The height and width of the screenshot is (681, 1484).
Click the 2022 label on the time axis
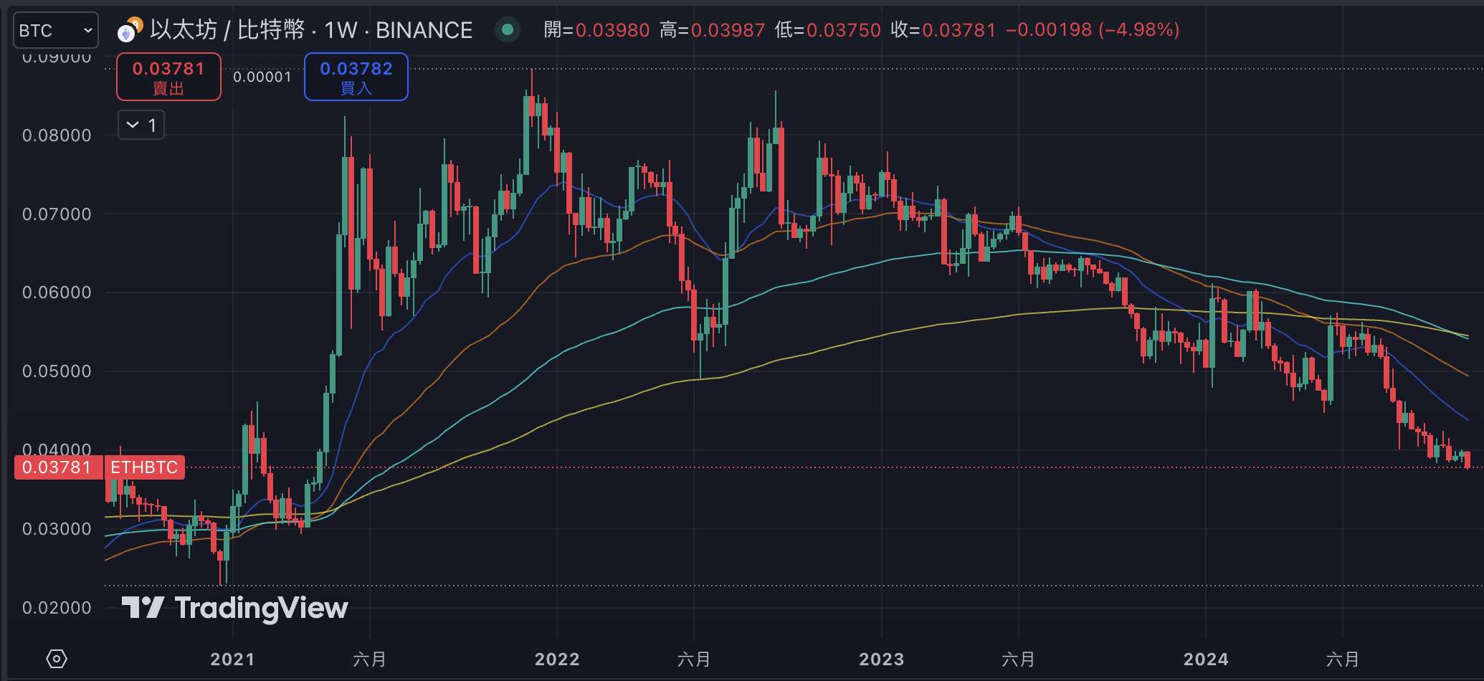(557, 659)
